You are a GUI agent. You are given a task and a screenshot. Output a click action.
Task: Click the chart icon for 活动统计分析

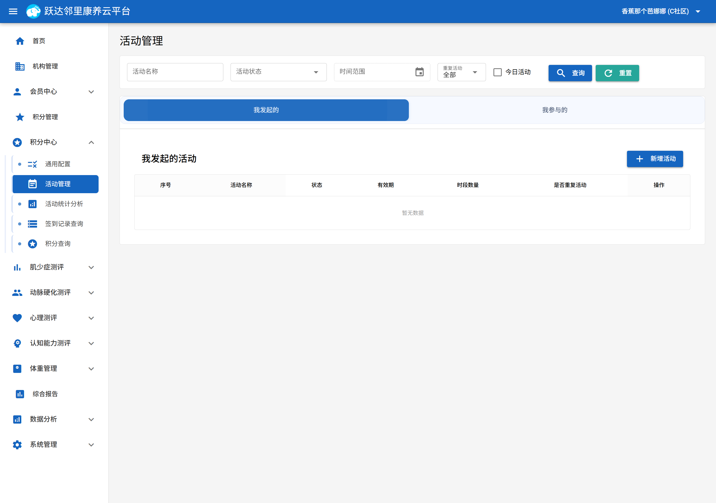pos(32,204)
